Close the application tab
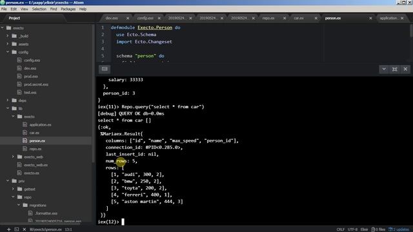 [x=402, y=18]
